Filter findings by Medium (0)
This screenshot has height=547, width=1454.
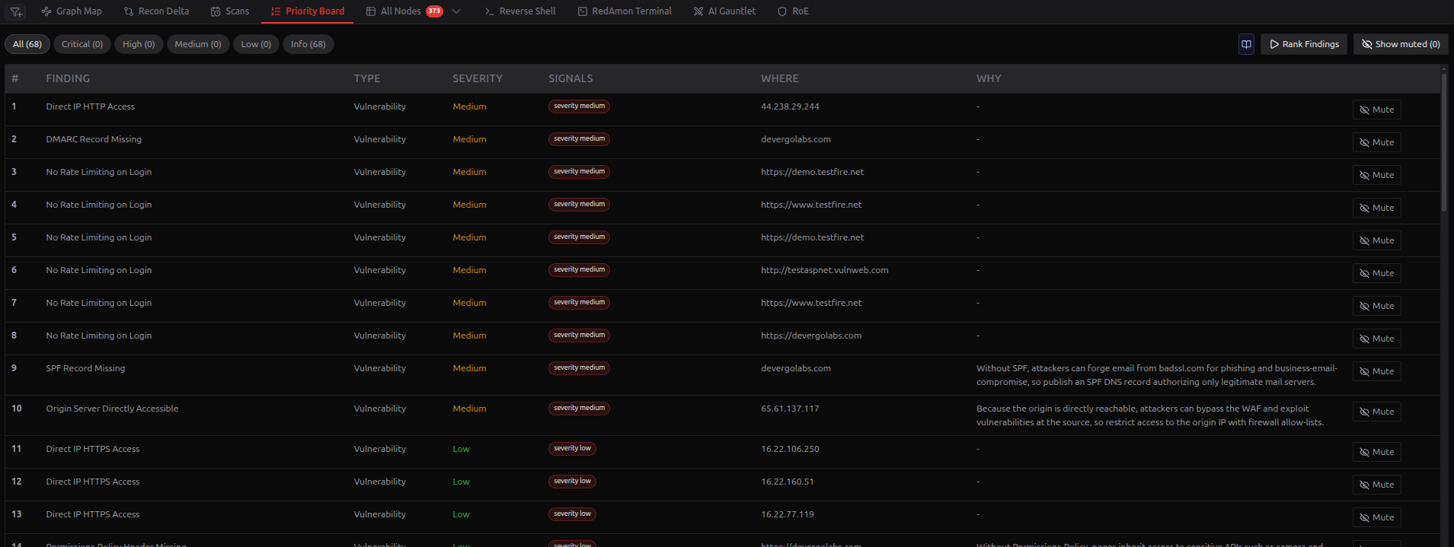[198, 44]
